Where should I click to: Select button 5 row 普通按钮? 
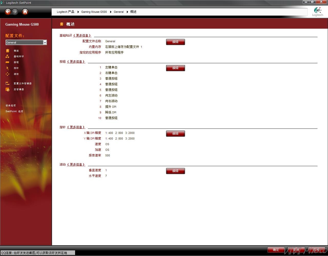tap(111, 90)
